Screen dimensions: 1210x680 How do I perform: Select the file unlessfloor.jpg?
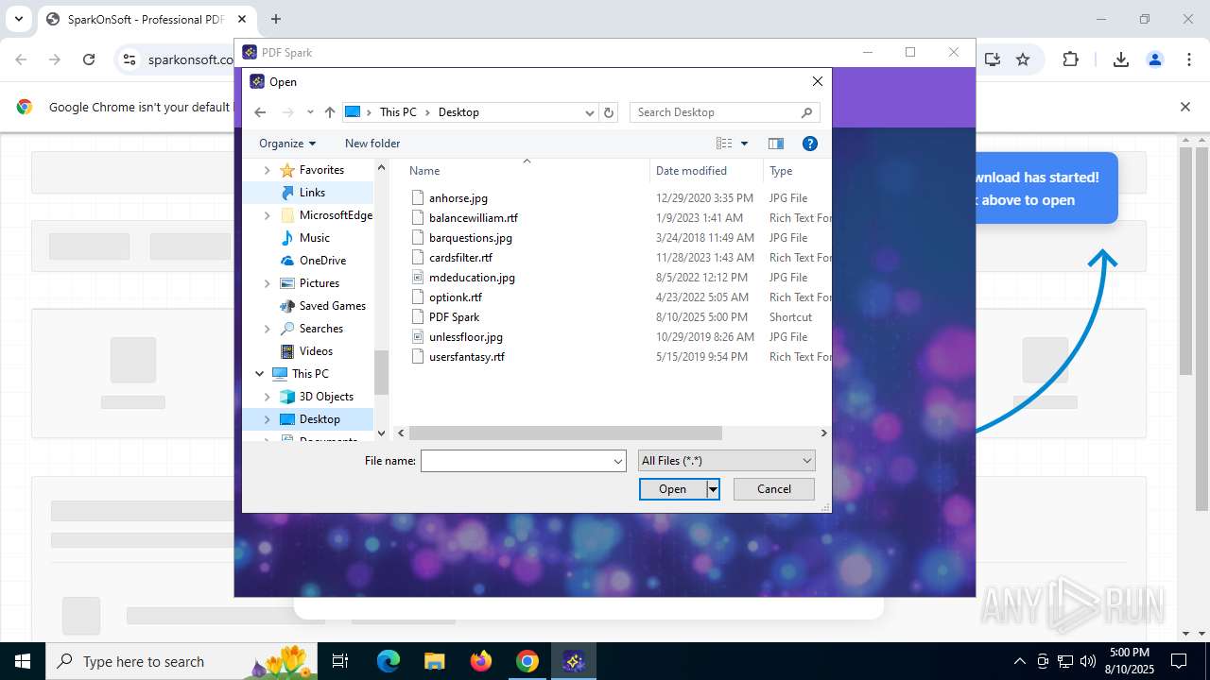point(465,337)
